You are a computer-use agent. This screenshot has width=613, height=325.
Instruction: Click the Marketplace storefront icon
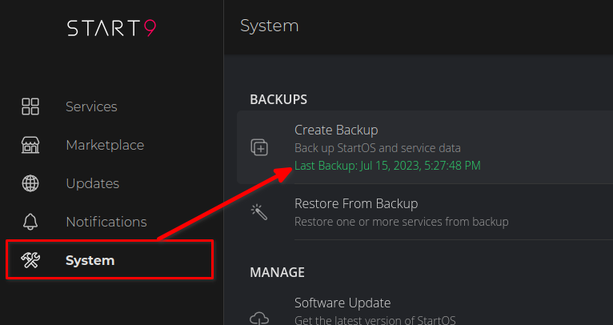tap(30, 145)
